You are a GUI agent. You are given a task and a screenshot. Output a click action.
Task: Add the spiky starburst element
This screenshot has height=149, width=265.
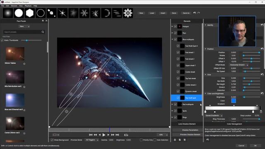(95, 13)
